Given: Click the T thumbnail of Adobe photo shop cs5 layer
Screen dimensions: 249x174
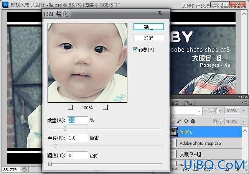Looking at the screenshot, I should pos(173,143).
